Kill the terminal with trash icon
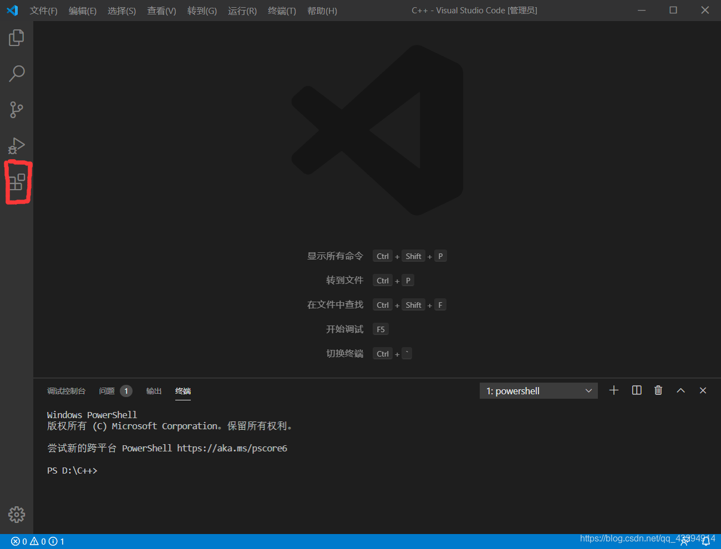Viewport: 721px width, 549px height. click(658, 390)
